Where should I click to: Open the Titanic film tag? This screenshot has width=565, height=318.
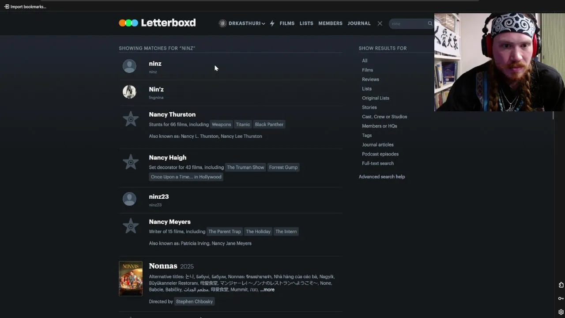click(x=243, y=125)
